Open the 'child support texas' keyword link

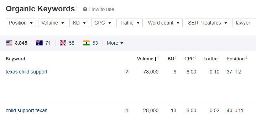pyautogui.click(x=26, y=110)
